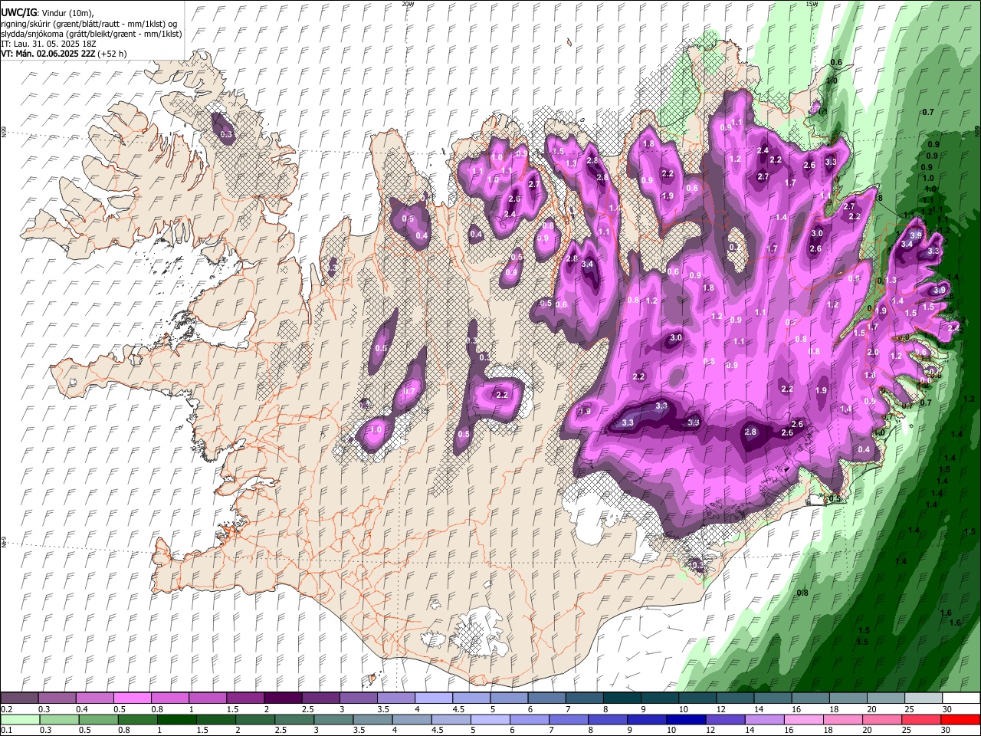Select the upper legend swatch starting at 1.5
The height and width of the screenshot is (736, 981).
(244, 698)
